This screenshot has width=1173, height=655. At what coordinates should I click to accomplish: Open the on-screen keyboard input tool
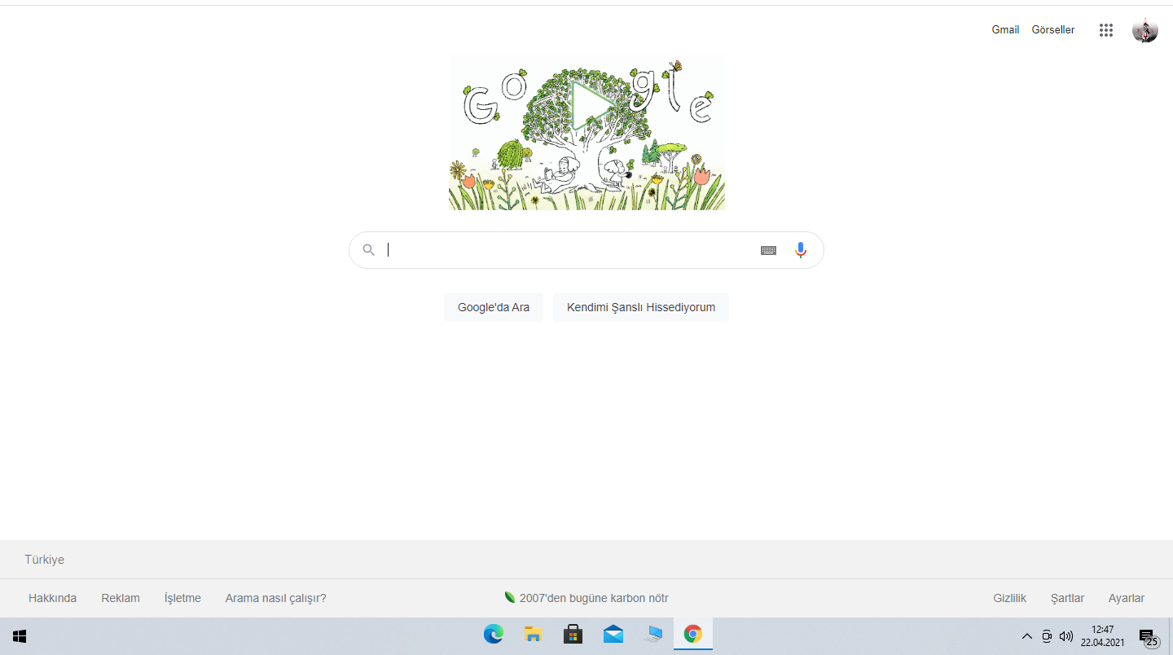point(768,250)
